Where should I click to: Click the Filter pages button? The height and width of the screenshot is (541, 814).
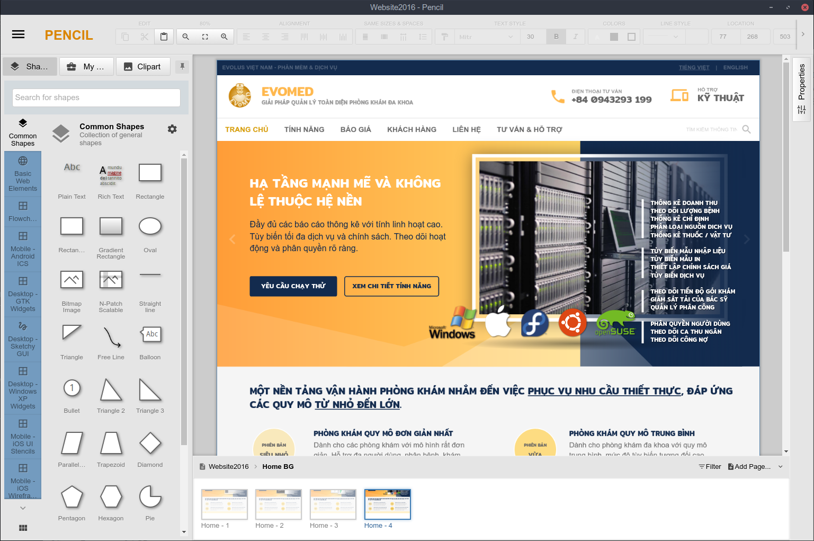pos(710,467)
